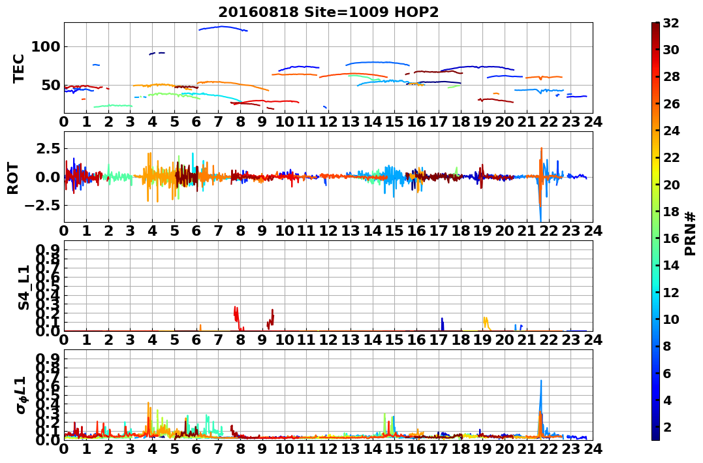Click the 2.5 tick label on the ROT axis
The image size is (703, 463).
coord(48,148)
